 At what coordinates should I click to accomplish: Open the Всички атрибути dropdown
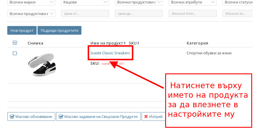pyautogui.click(x=192, y=2)
